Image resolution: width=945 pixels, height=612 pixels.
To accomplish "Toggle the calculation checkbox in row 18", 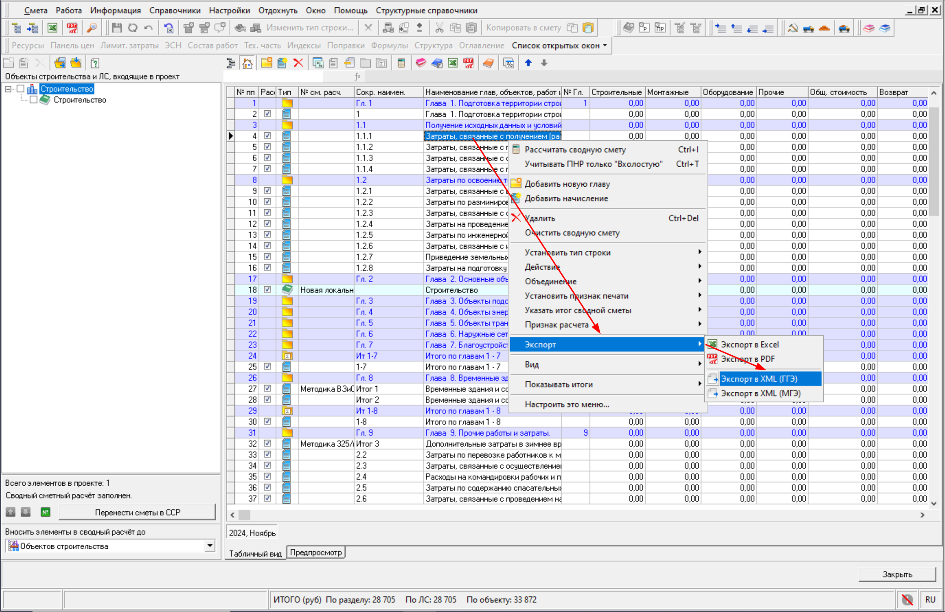I will [x=267, y=290].
